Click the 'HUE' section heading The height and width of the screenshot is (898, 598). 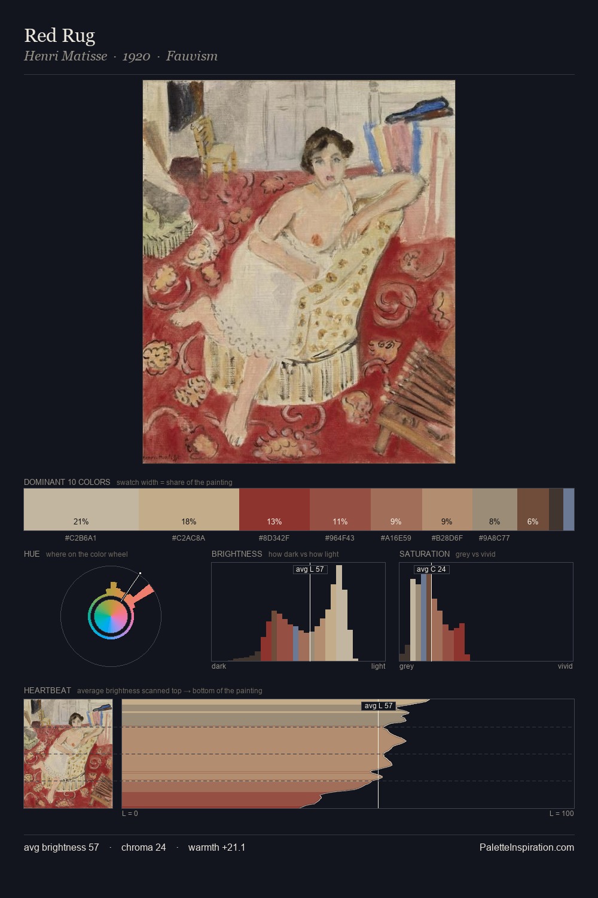(x=32, y=554)
